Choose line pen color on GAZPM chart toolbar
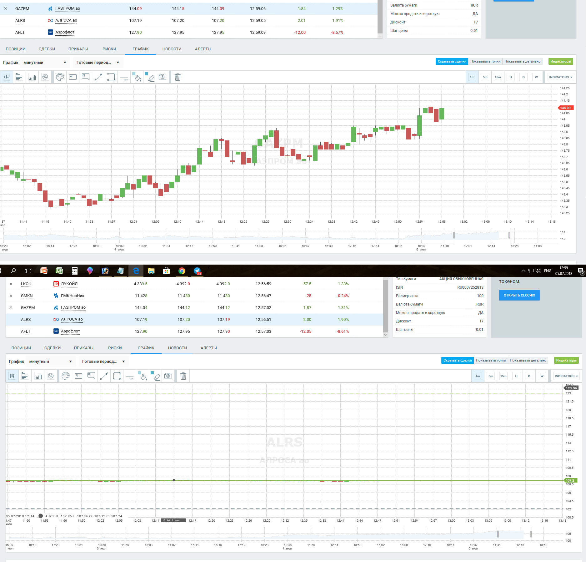The width and height of the screenshot is (586, 562). coord(150,77)
